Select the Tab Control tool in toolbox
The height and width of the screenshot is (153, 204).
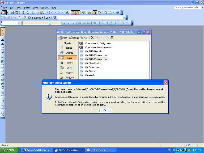[3, 97]
